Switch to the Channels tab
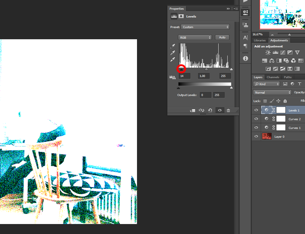305x234 pixels. pos(273,77)
